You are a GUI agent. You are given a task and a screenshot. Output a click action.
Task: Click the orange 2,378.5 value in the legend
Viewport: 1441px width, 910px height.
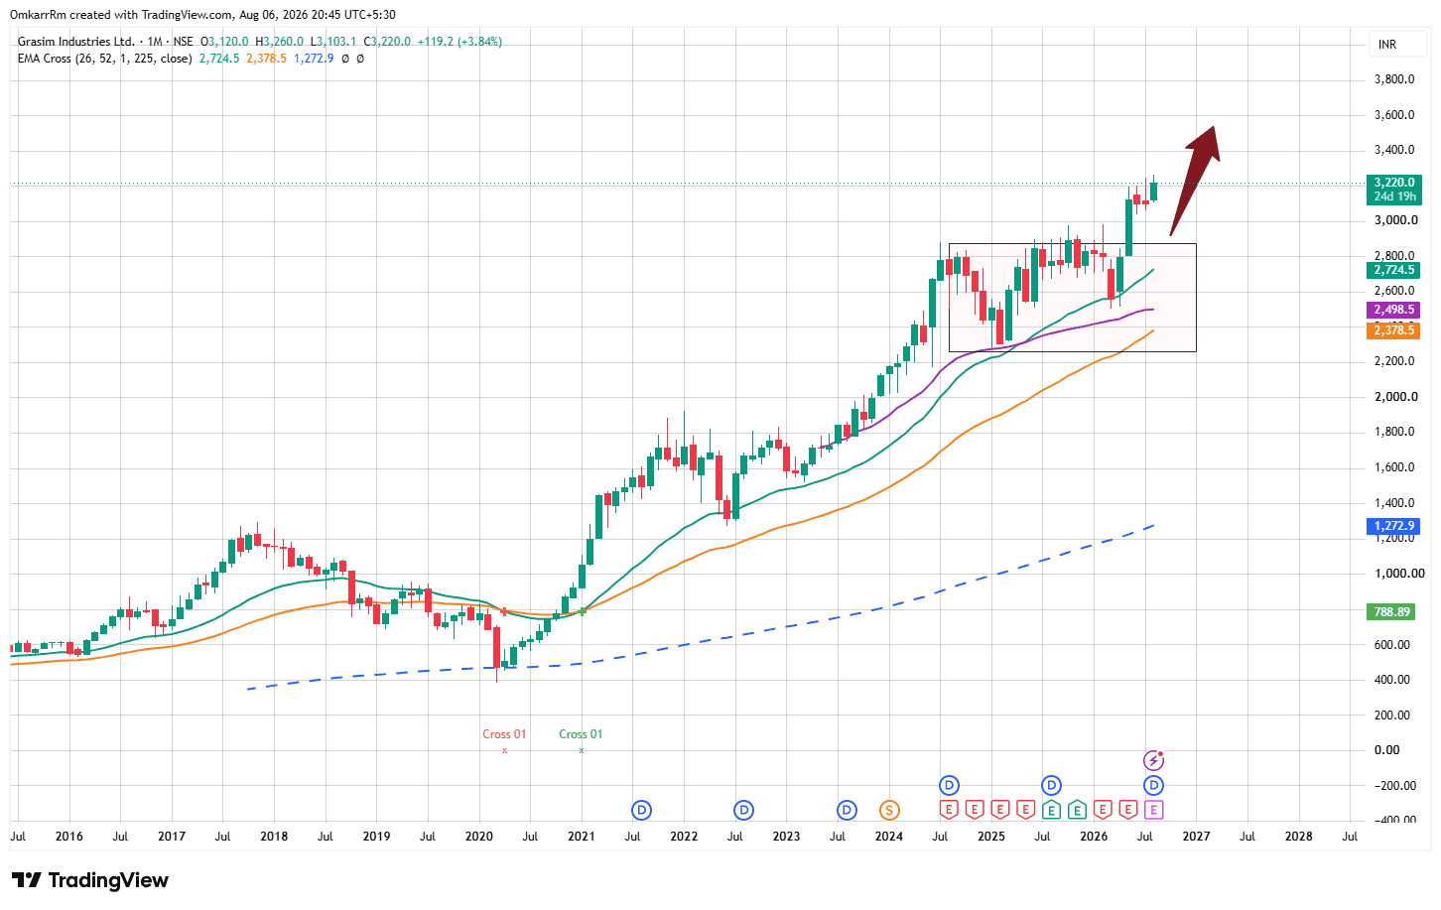click(267, 59)
